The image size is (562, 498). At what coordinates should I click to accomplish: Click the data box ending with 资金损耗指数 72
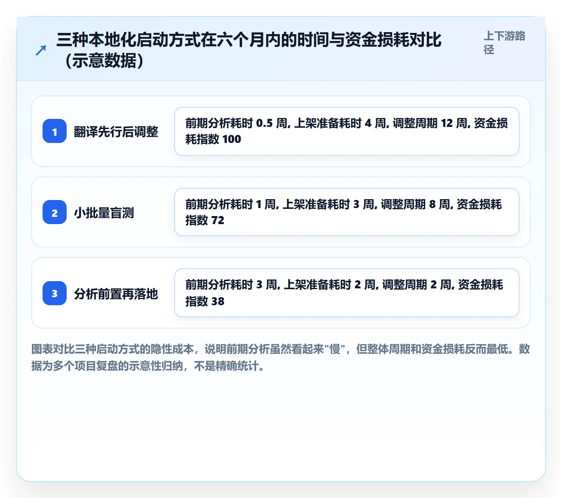347,212
